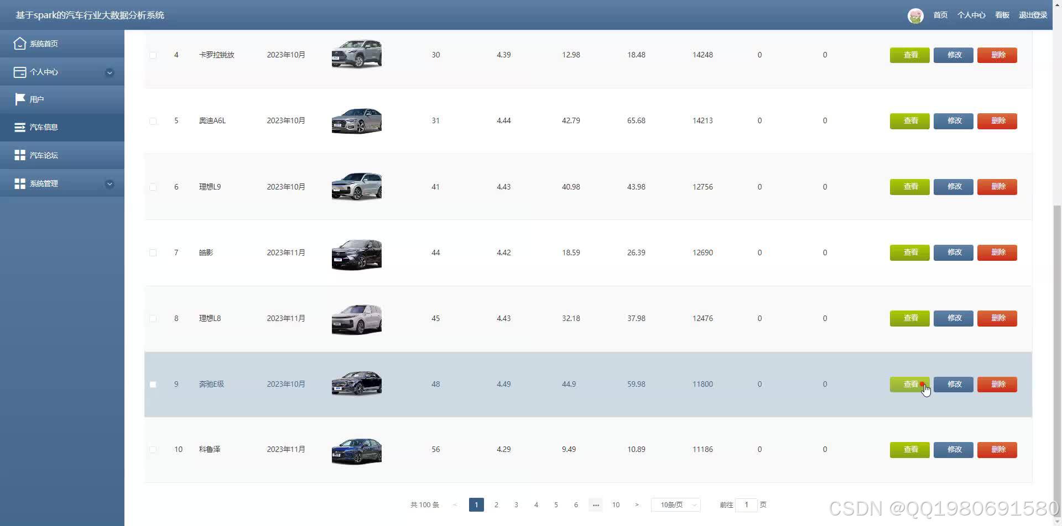Go to page 10 in pagination
1062x526 pixels.
(616, 505)
